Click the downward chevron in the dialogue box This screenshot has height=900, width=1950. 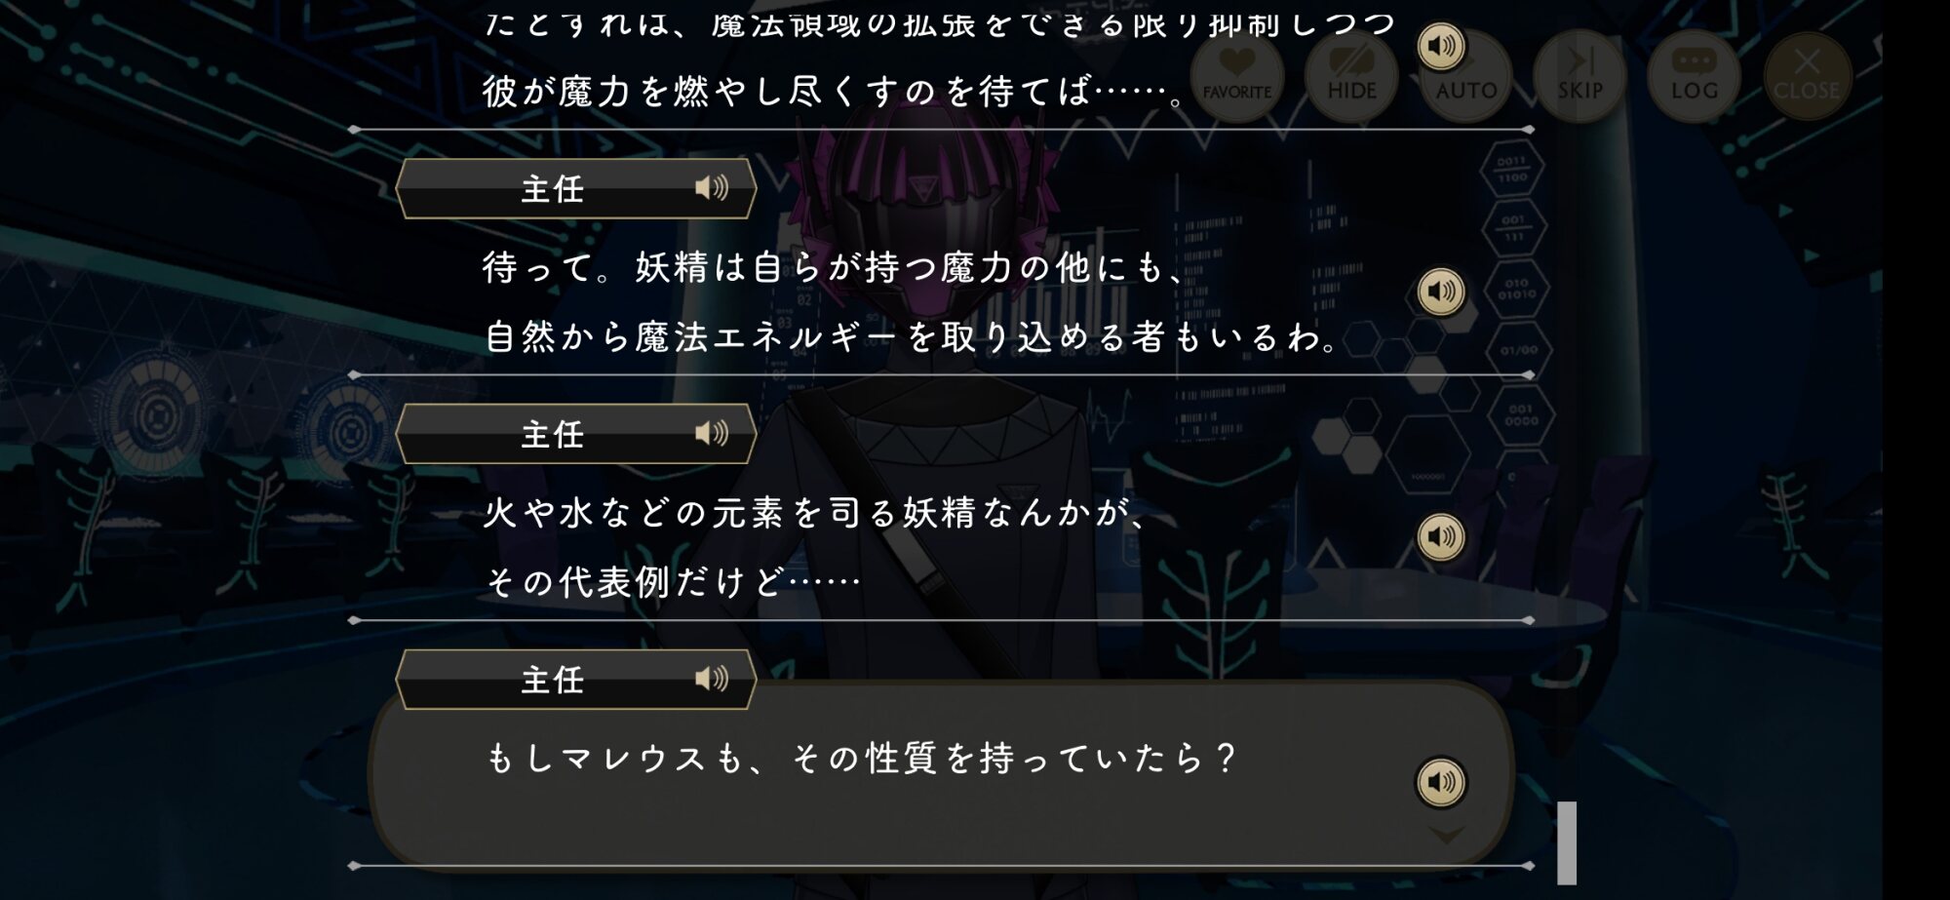point(1447,835)
